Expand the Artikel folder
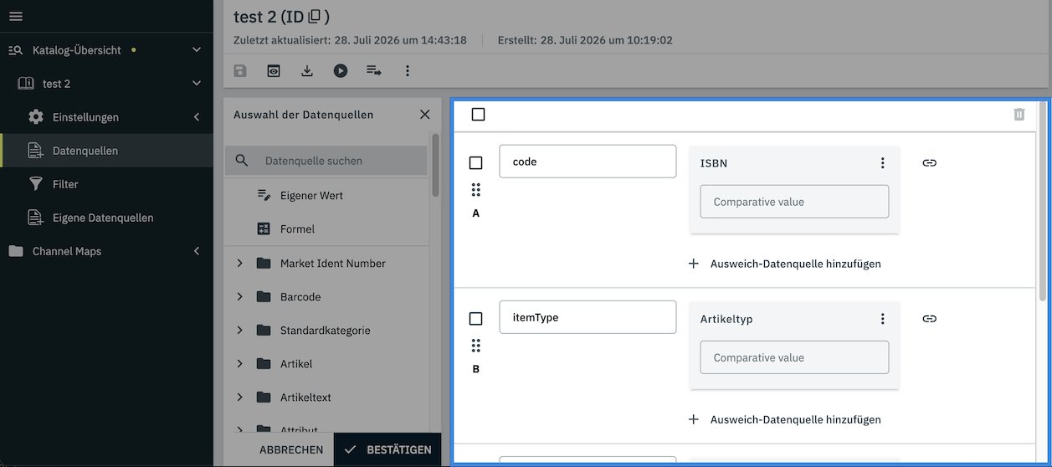The width and height of the screenshot is (1052, 467). pos(239,364)
